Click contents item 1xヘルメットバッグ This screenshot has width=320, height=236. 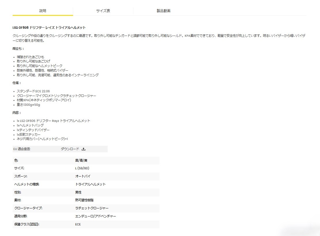click(30, 125)
